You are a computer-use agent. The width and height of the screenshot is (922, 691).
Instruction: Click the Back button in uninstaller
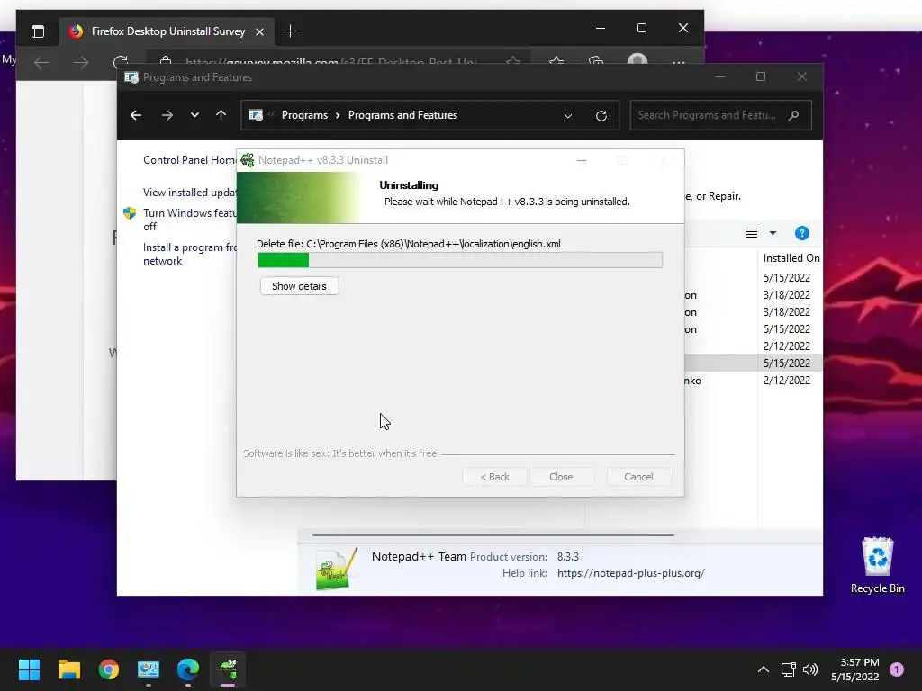click(x=494, y=477)
